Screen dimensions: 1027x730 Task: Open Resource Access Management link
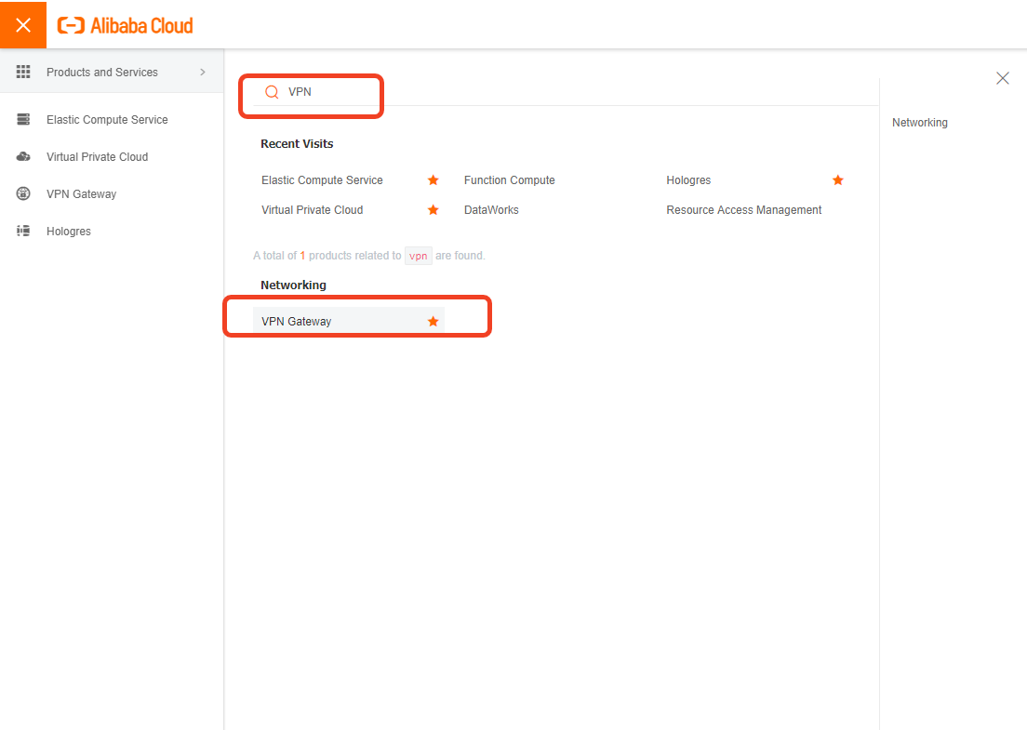[744, 210]
